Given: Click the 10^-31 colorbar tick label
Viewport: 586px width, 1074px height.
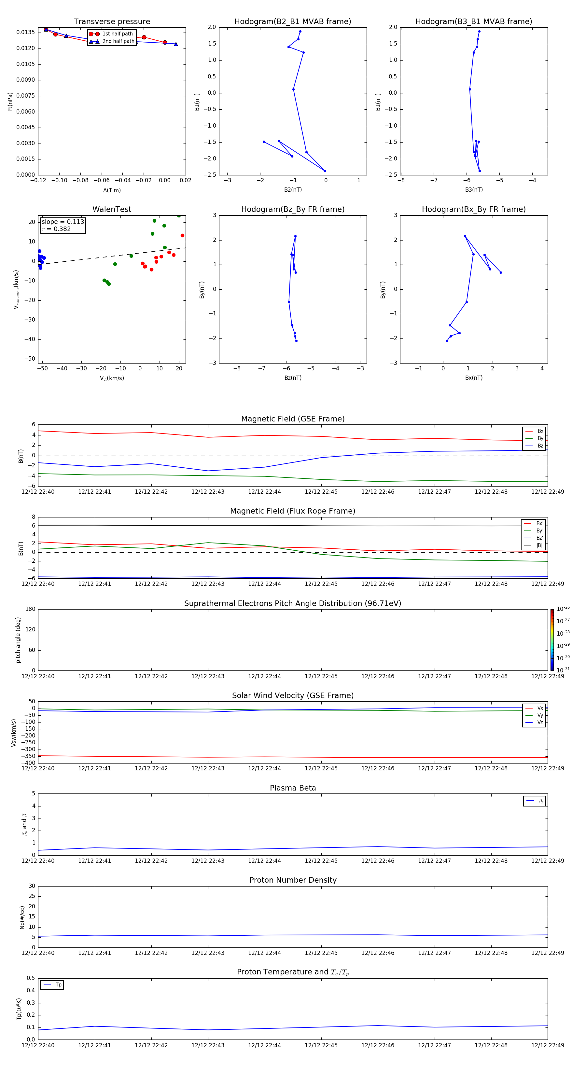Looking at the screenshot, I should [563, 670].
